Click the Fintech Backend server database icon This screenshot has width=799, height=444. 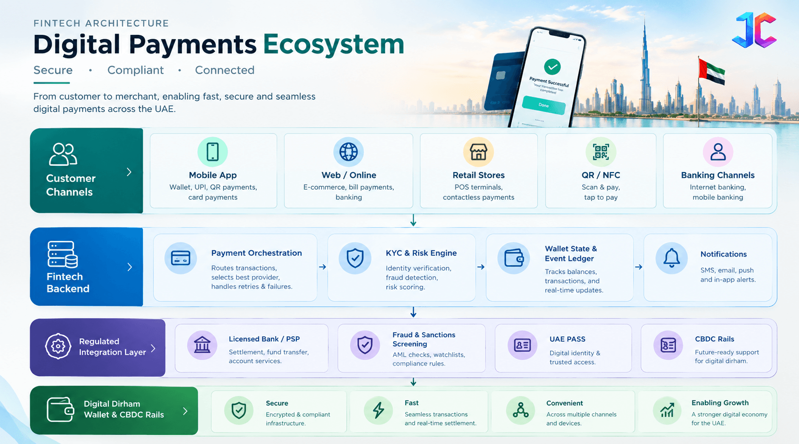(63, 254)
